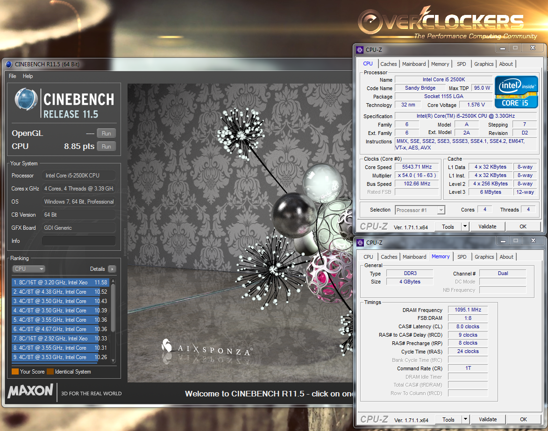This screenshot has width=548, height=431.
Task: Switch to Mainboard tab in upper CPU-Z window
Action: (x=414, y=64)
